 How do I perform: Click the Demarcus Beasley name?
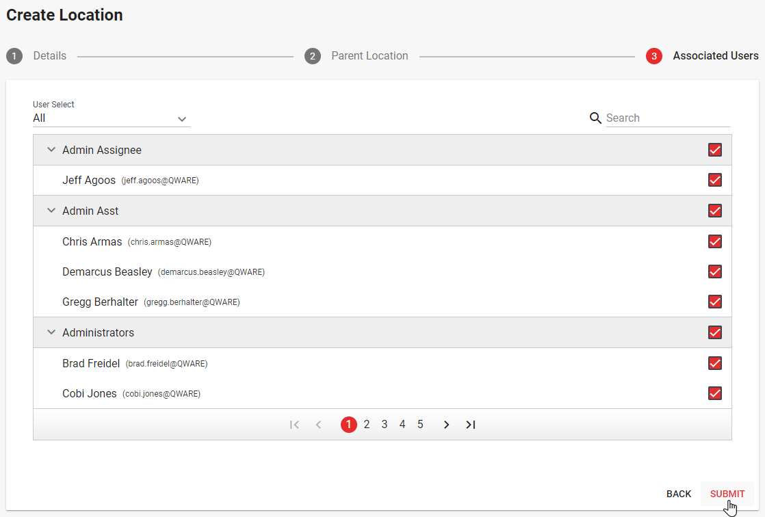point(107,272)
